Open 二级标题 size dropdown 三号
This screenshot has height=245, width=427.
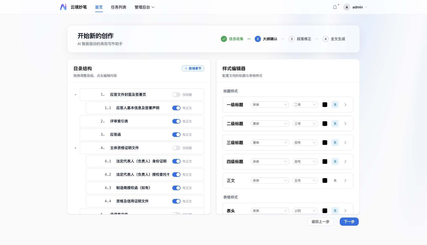coord(305,124)
